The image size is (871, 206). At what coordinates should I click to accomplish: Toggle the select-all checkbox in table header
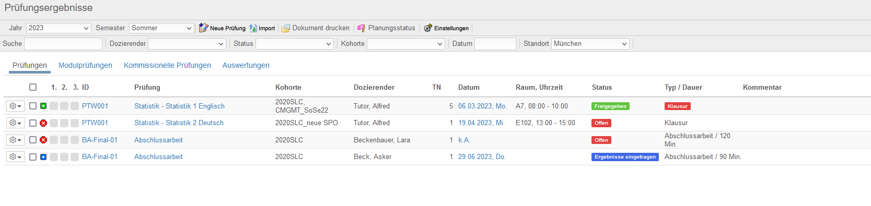[x=33, y=87]
